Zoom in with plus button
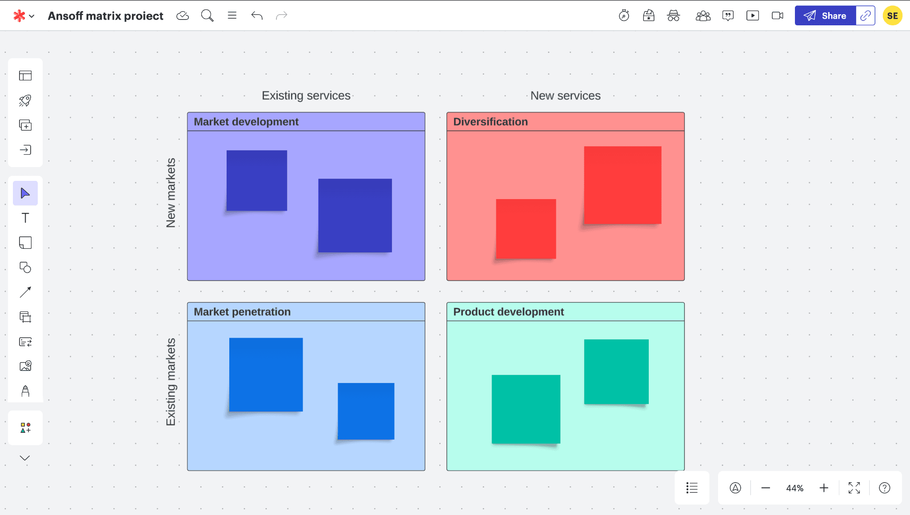Screen dimensions: 910x515 pyautogui.click(x=824, y=488)
